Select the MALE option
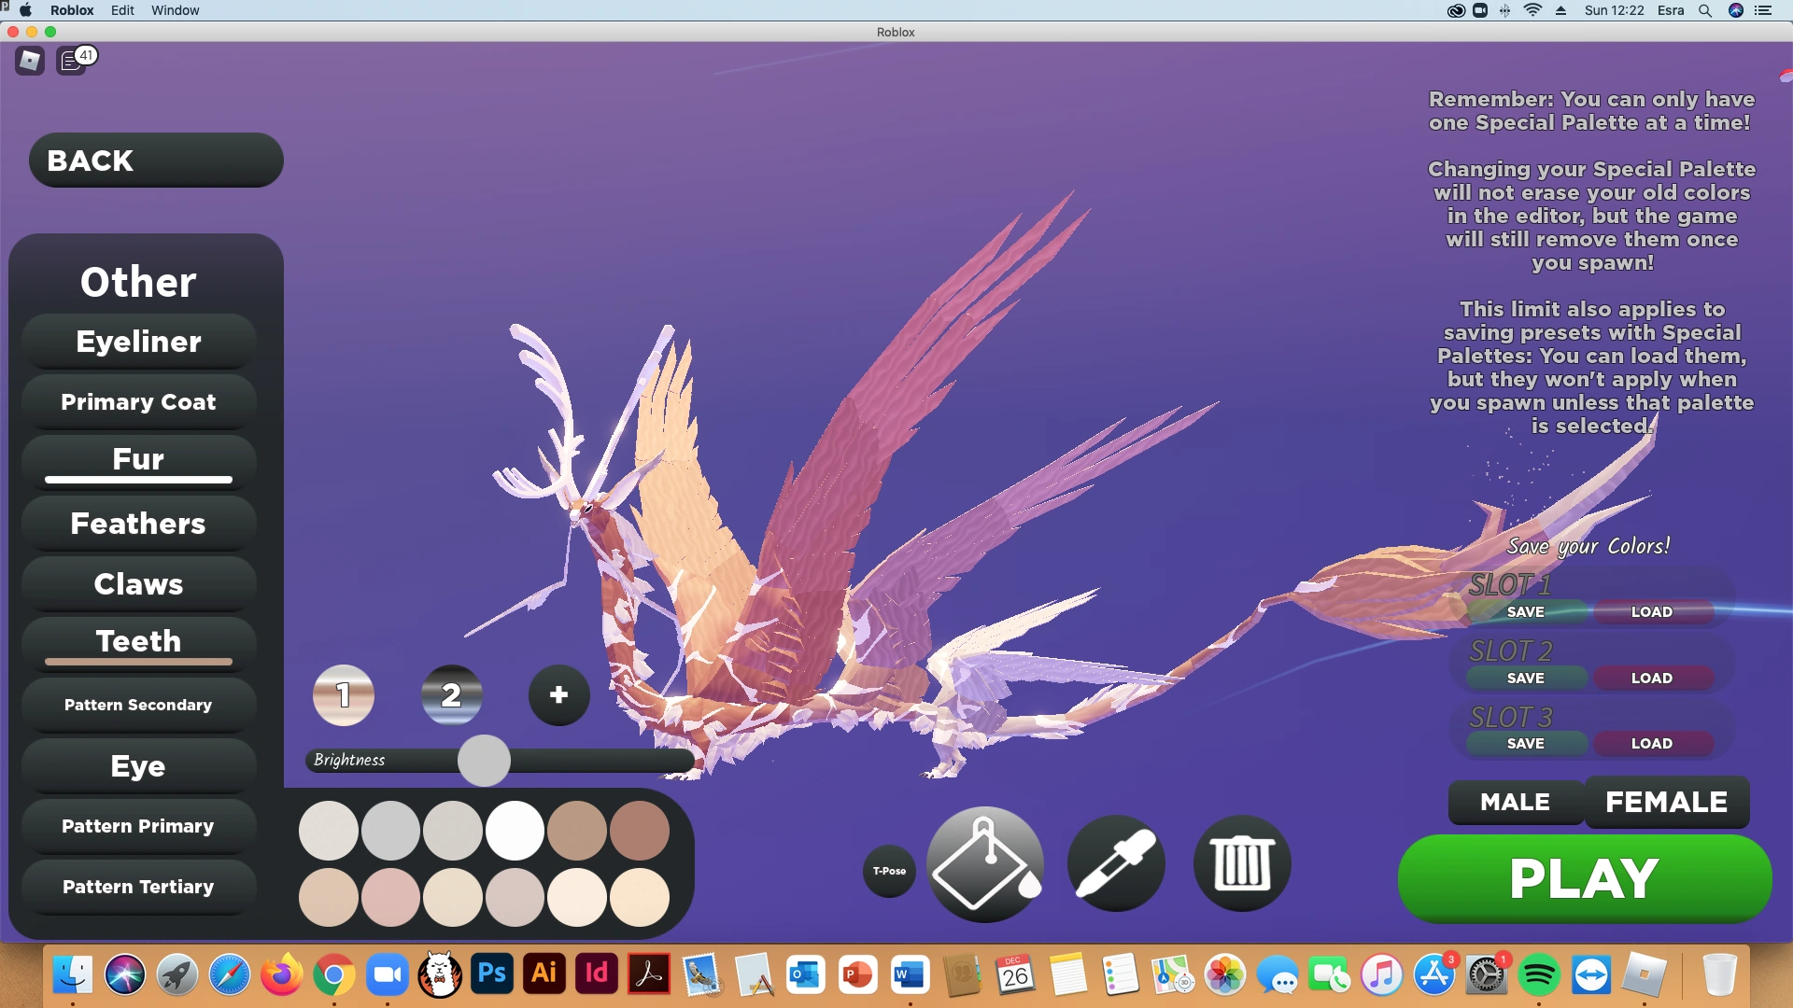Viewport: 1793px width, 1008px height. tap(1514, 801)
